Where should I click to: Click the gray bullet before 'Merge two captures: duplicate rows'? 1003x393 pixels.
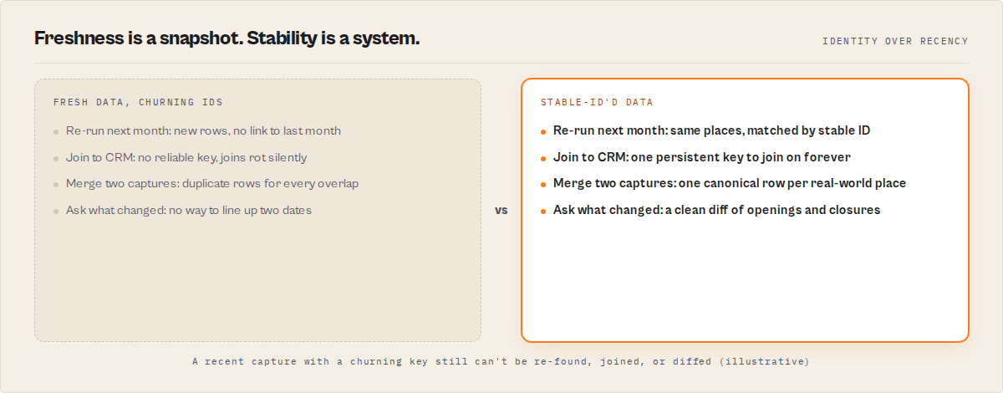pos(56,185)
